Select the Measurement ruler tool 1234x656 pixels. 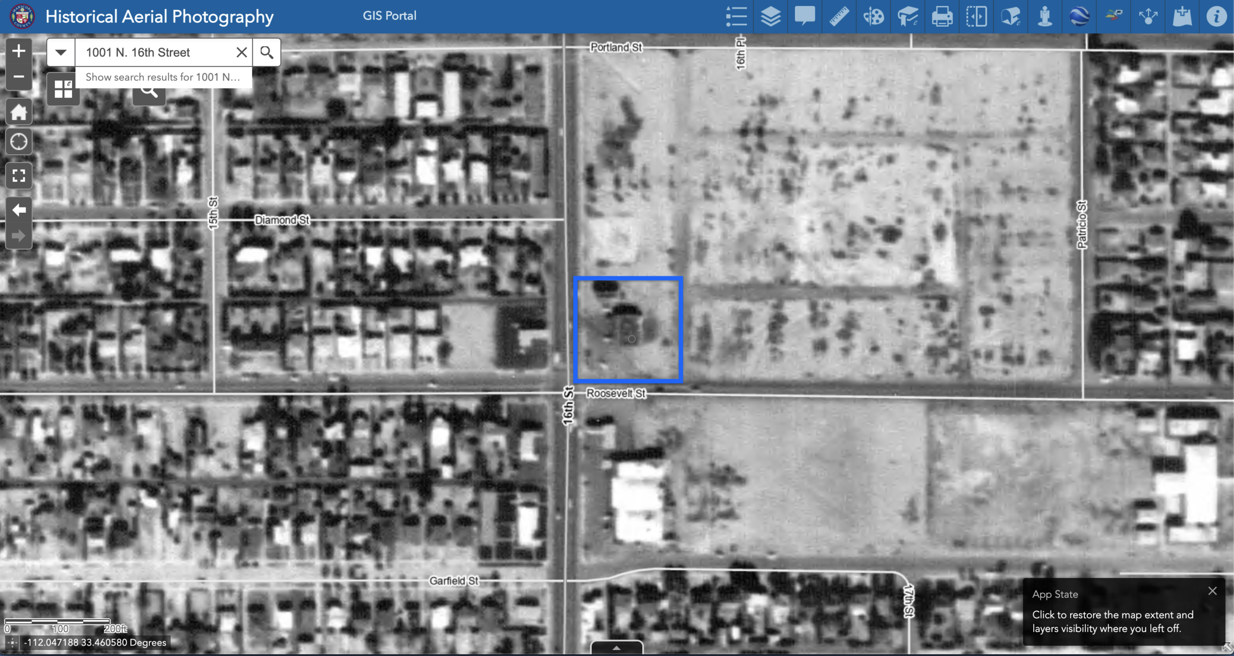point(839,17)
